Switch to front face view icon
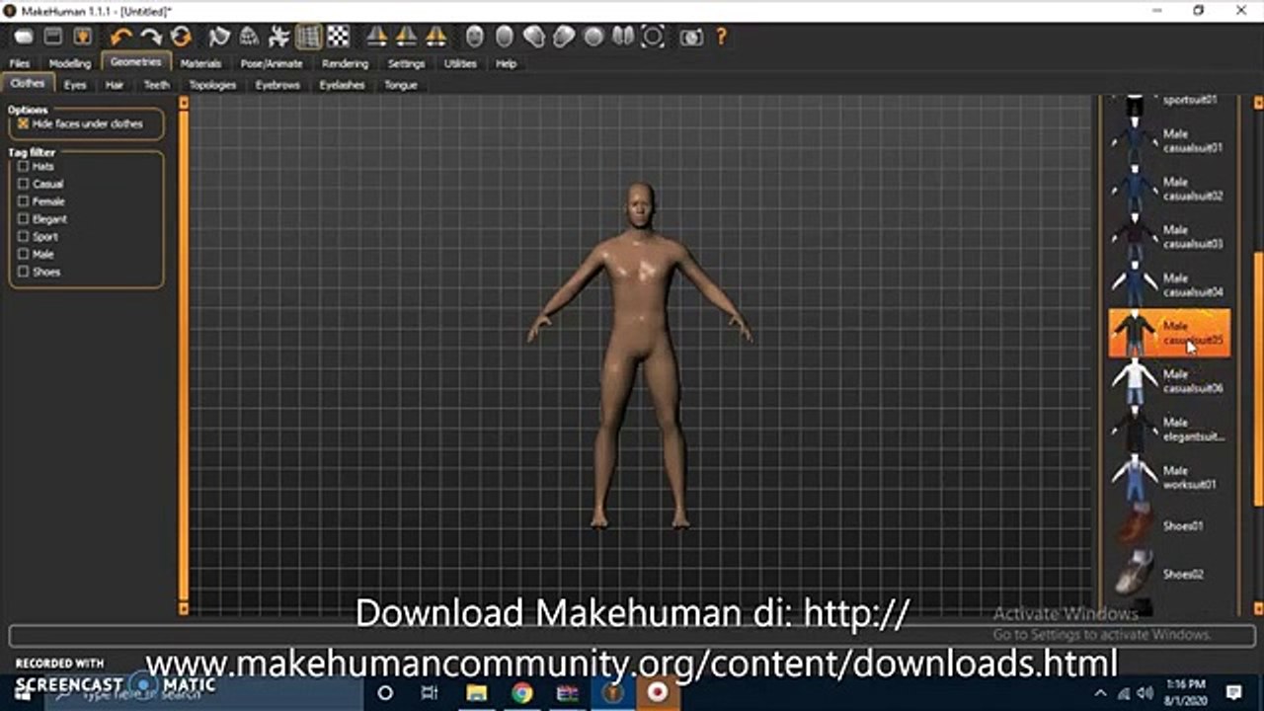The image size is (1264, 711). tap(474, 38)
